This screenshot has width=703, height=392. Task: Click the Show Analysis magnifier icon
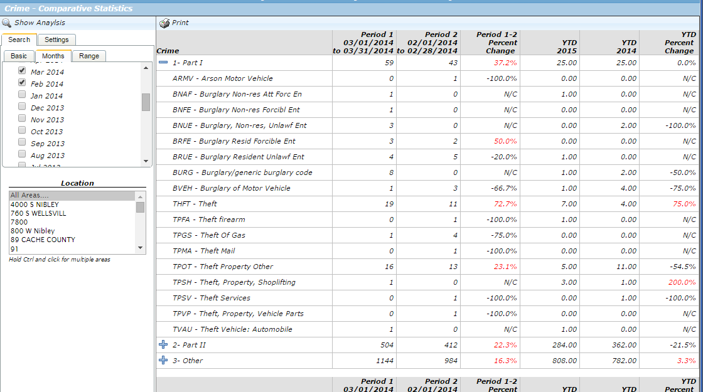tap(7, 23)
